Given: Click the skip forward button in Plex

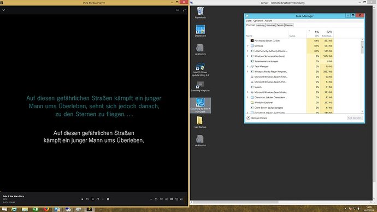Looking at the screenshot, I should click(98, 199).
